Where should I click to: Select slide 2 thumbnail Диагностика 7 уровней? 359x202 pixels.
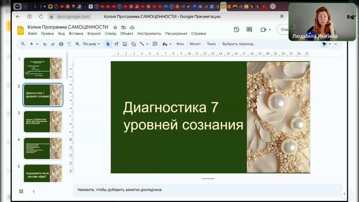point(43,95)
